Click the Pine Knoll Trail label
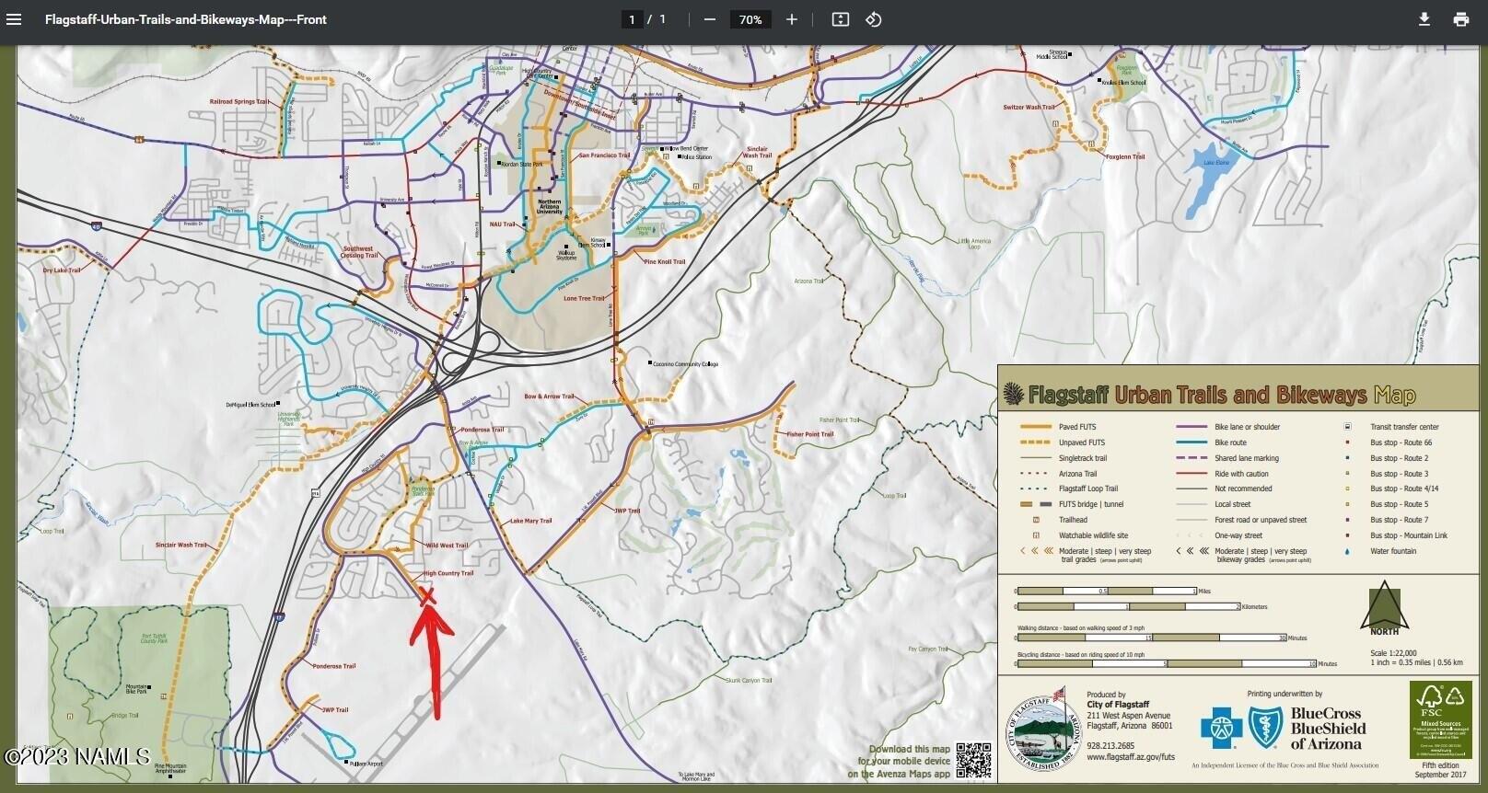The height and width of the screenshot is (793, 1488). point(665,261)
